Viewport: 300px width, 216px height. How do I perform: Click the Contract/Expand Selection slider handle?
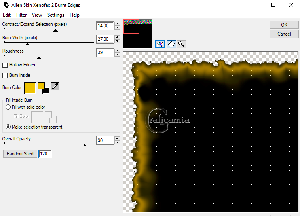[56, 30]
